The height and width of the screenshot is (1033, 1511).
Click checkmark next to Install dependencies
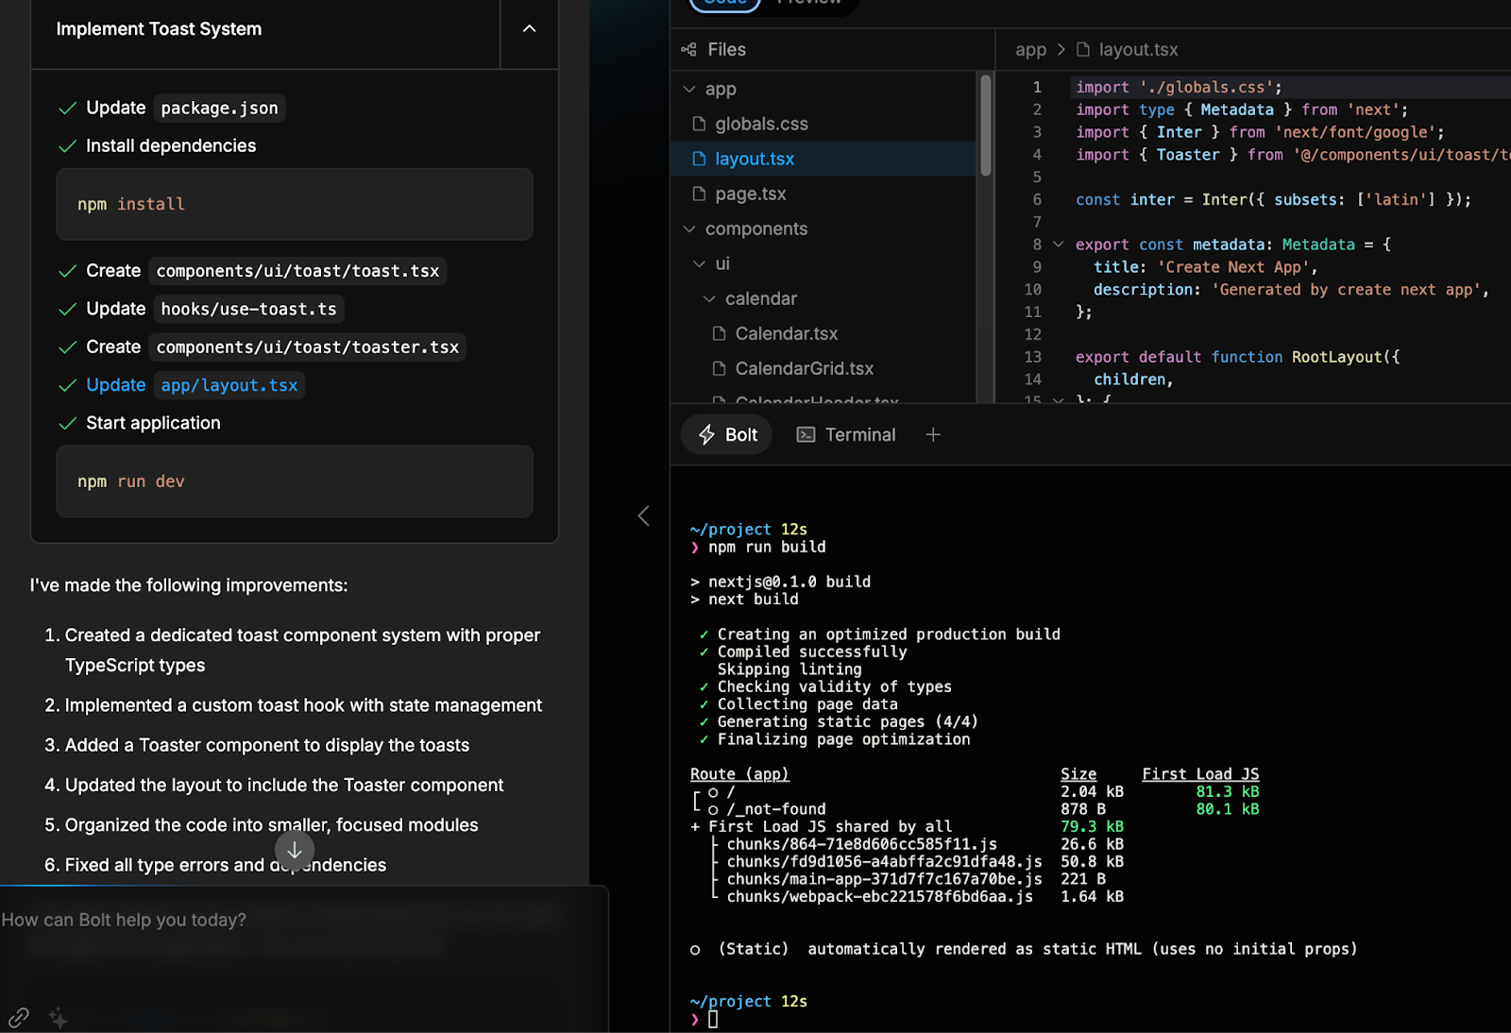[67, 146]
